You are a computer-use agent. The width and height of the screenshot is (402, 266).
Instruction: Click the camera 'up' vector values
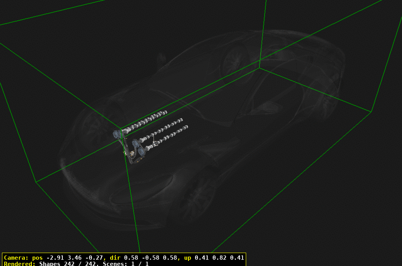click(x=219, y=258)
